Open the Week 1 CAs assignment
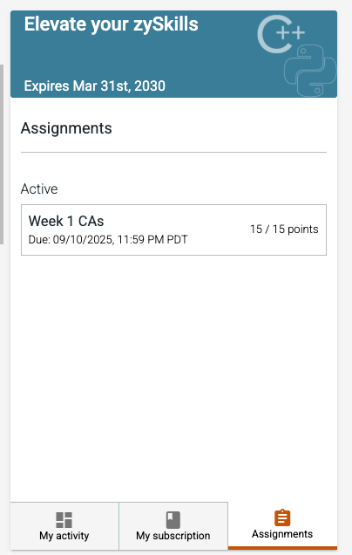352x555 pixels. [66, 222]
